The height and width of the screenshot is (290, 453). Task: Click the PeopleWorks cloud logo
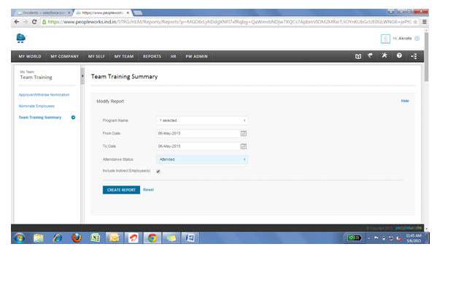pos(21,38)
